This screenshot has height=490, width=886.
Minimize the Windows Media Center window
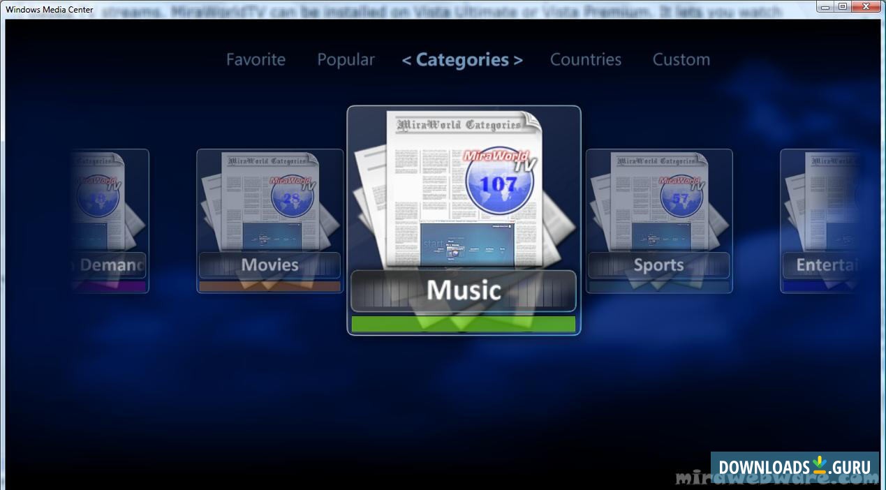click(x=826, y=7)
